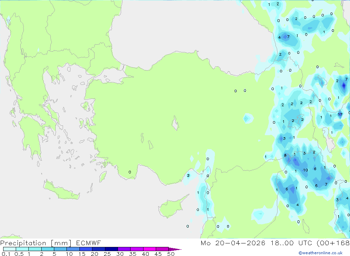This screenshot has height=256, width=350.
Task: Click the 17 mm value on the map
Action: click(340, 114)
